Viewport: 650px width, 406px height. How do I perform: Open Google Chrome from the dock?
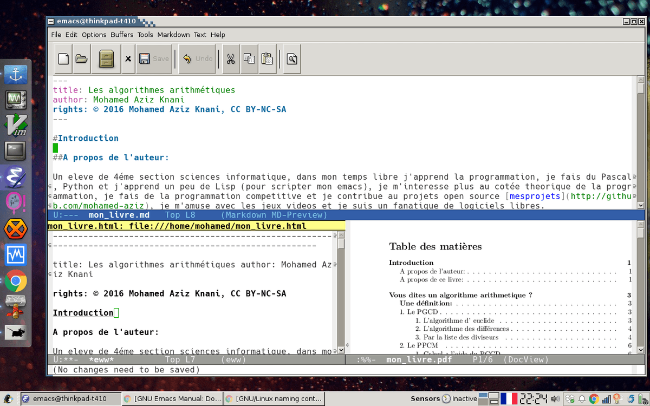tap(16, 281)
